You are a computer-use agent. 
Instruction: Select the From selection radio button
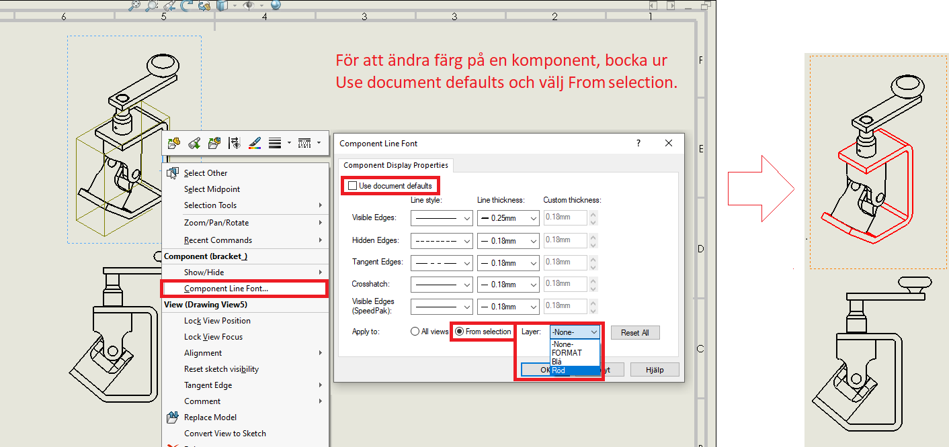tap(459, 332)
